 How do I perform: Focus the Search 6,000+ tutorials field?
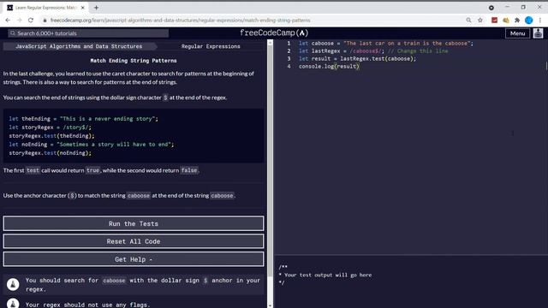pyautogui.click(x=88, y=33)
